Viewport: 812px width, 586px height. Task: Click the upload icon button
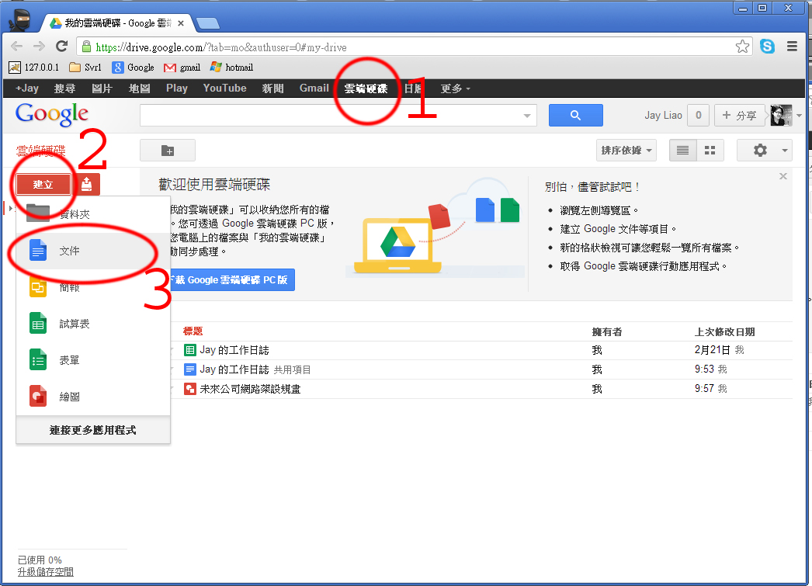click(x=86, y=184)
